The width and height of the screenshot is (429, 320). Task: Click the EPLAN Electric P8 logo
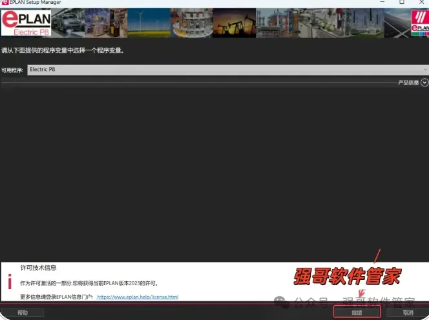pos(26,23)
